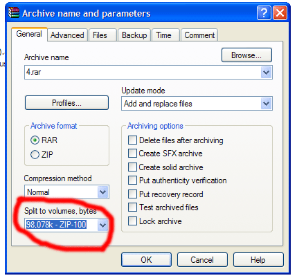The height and width of the screenshot is (278, 297).
Task: Toggle Create solid archive checkbox
Action: click(132, 167)
